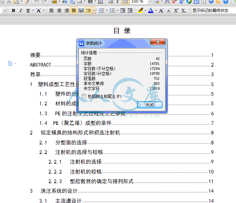
Task: Open character scaling dropdown arrow
Action: (44, 11)
